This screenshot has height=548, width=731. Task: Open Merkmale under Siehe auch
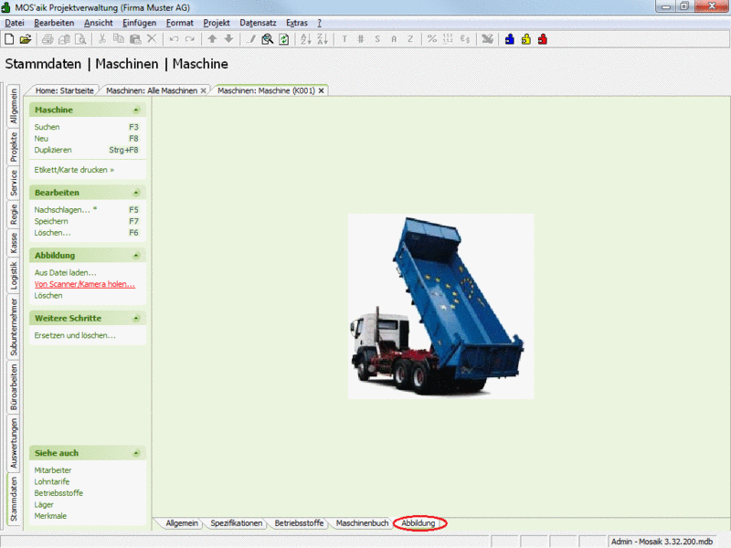(50, 516)
